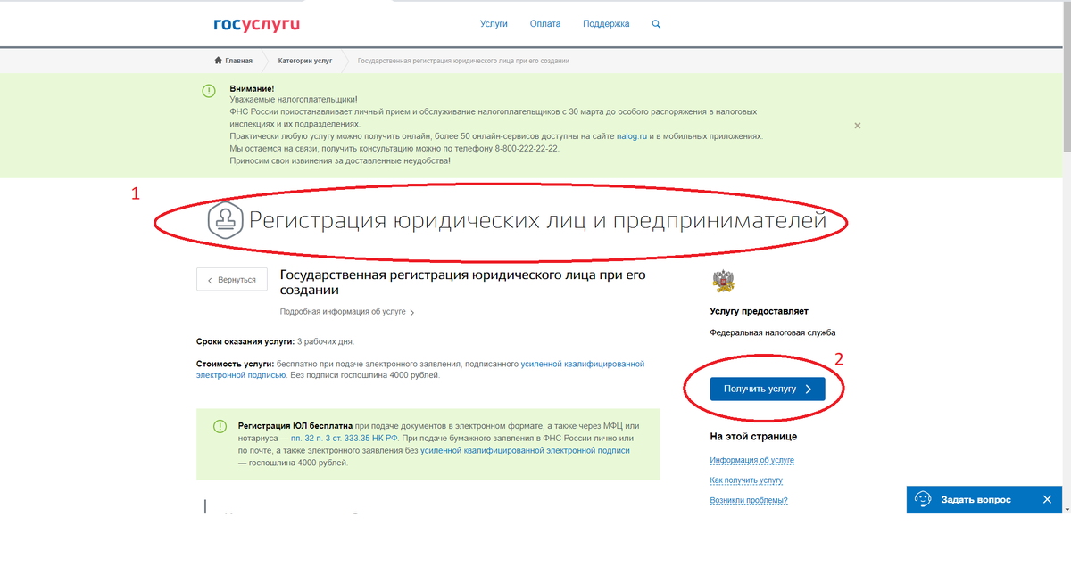Image resolution: width=1071 pixels, height=566 pixels.
Task: Go to Категории услуг breadcrumb
Action: pos(305,61)
